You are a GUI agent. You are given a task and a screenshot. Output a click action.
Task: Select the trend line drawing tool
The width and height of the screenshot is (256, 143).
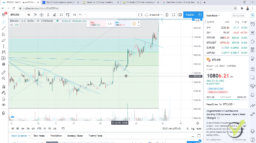(x=3, y=28)
